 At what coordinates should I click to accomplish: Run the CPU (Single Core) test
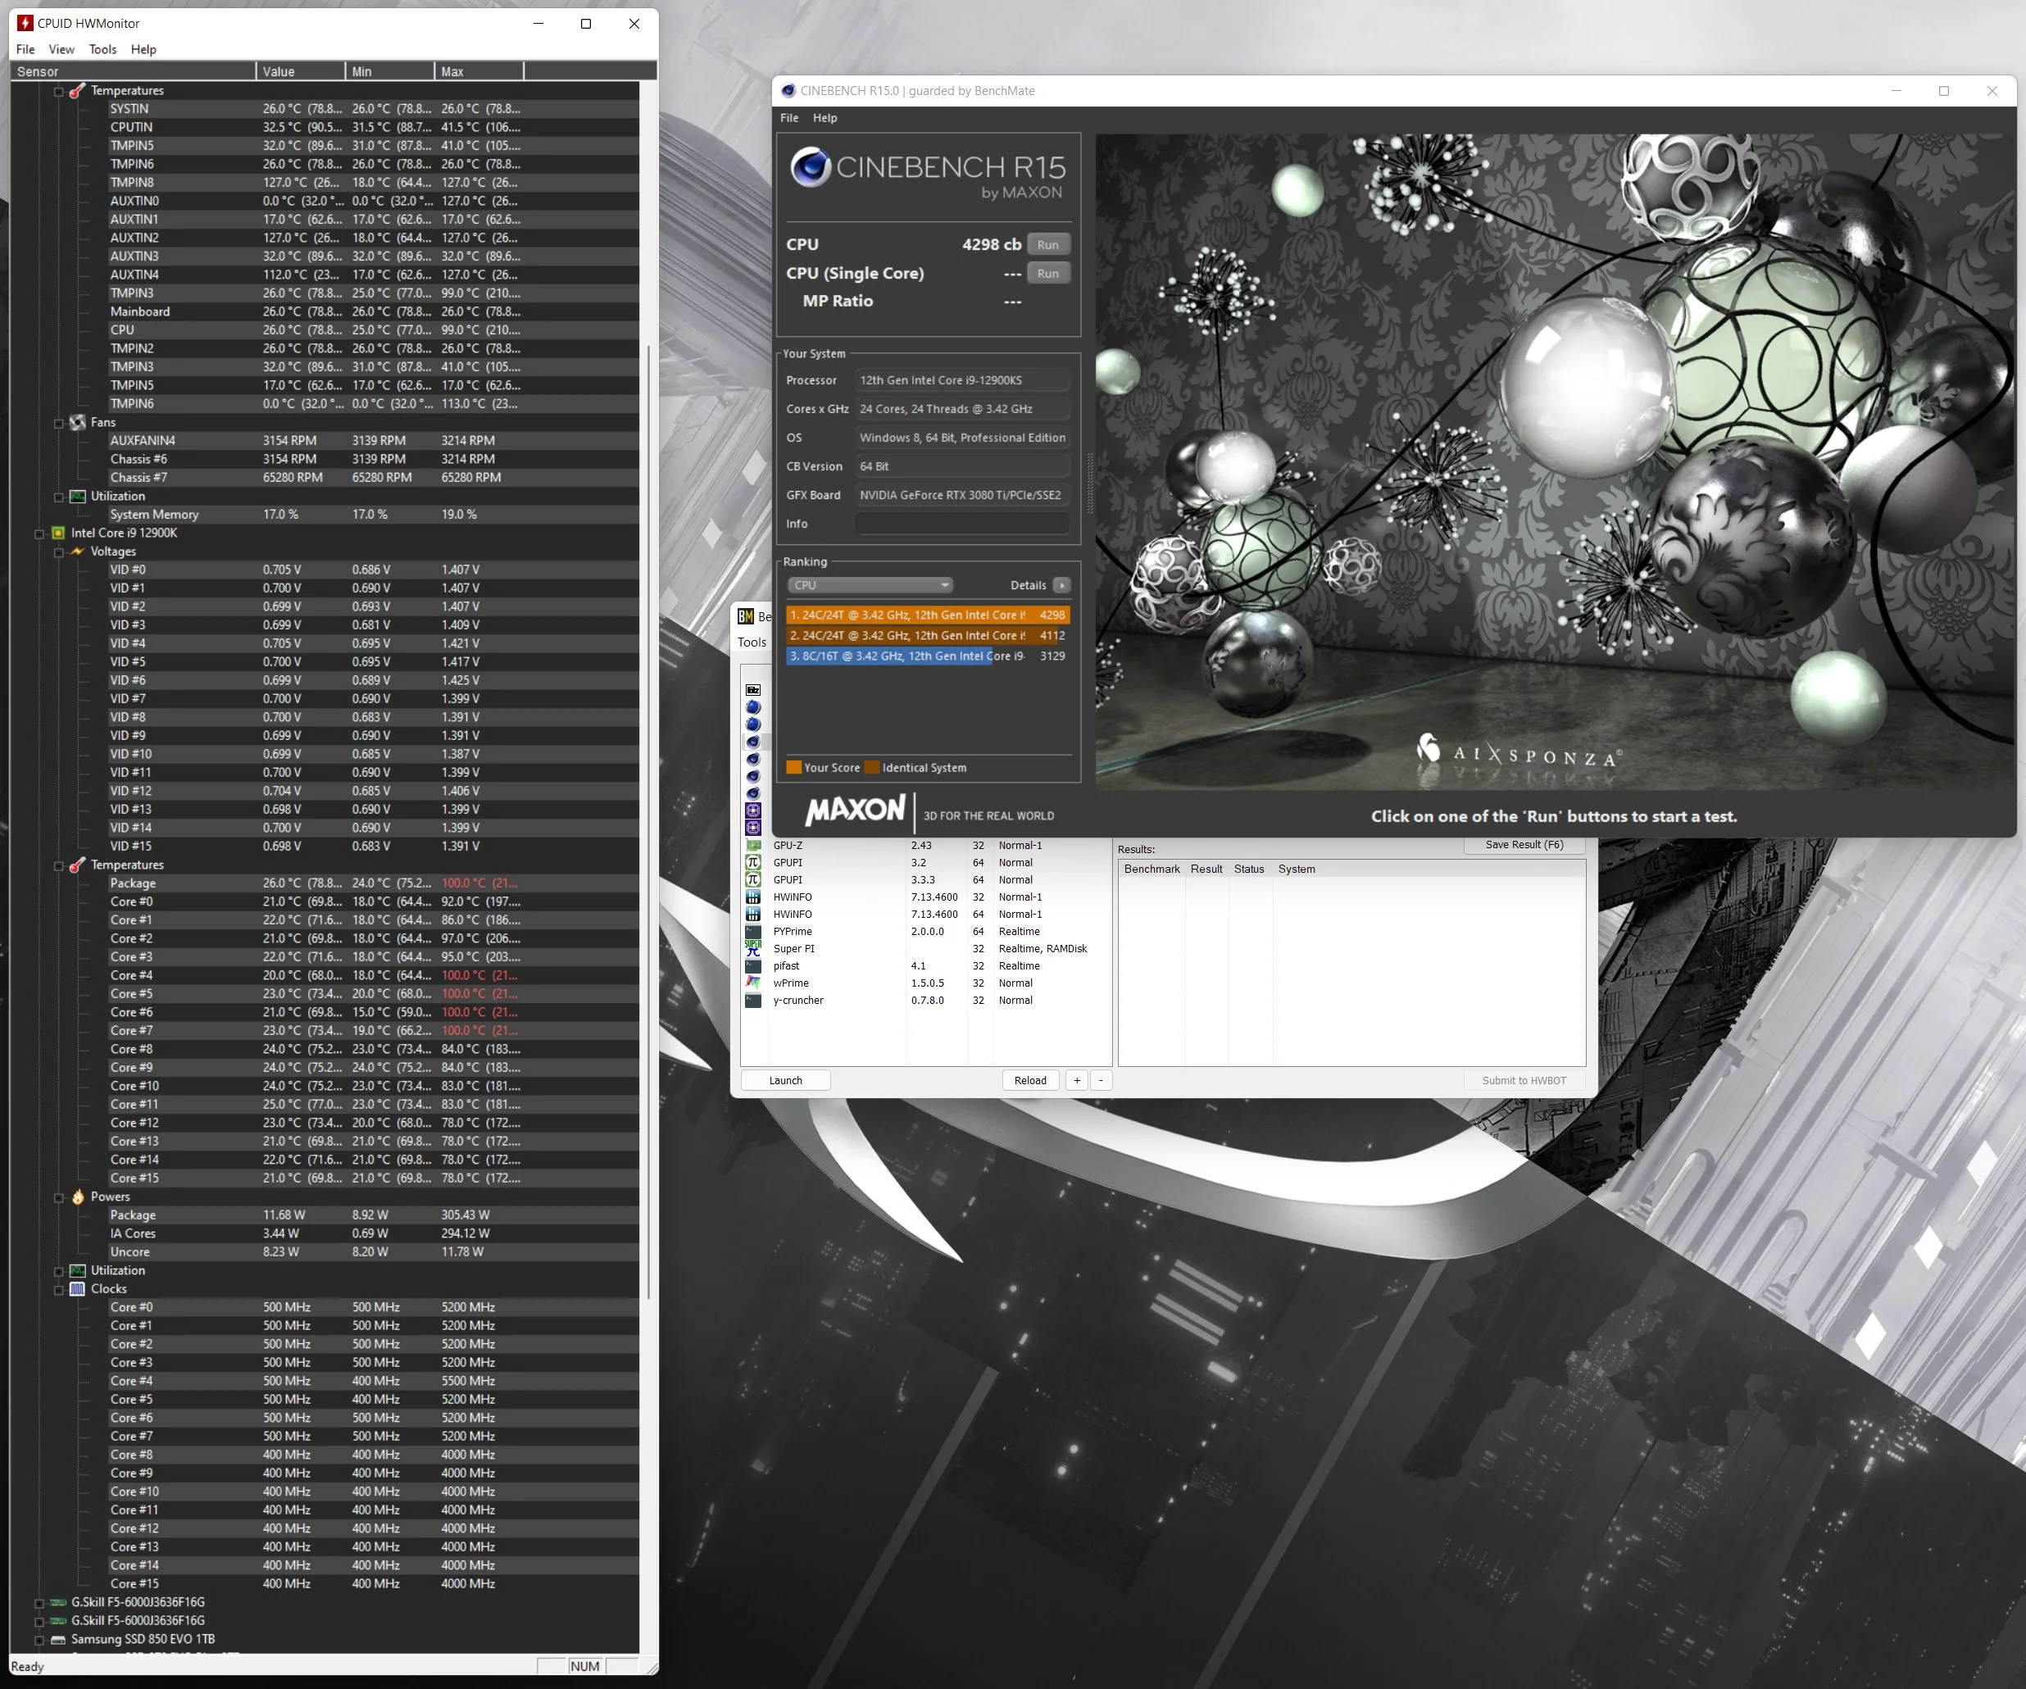click(1047, 274)
